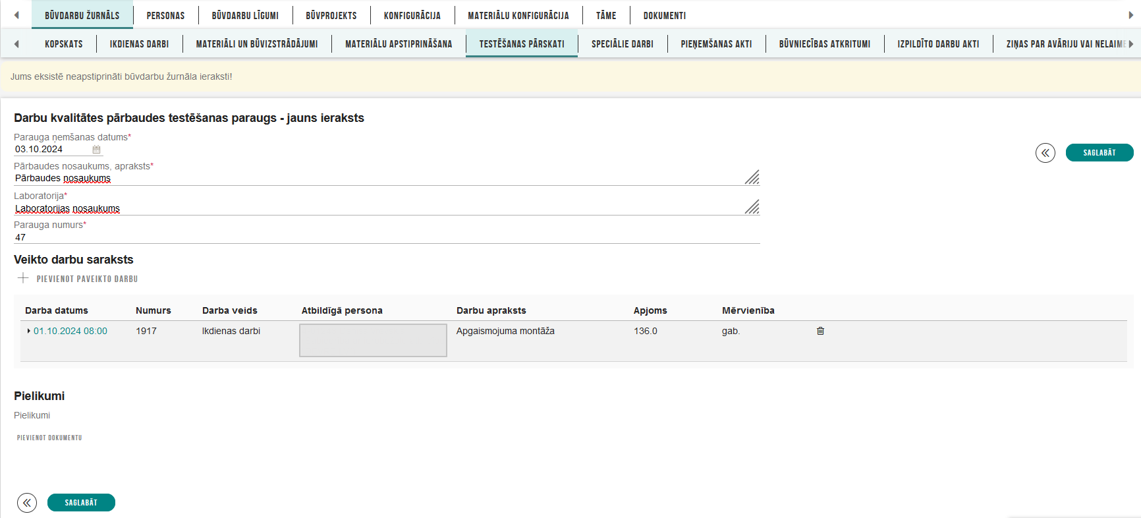Click the Numurs column header
The image size is (1141, 518).
153,310
